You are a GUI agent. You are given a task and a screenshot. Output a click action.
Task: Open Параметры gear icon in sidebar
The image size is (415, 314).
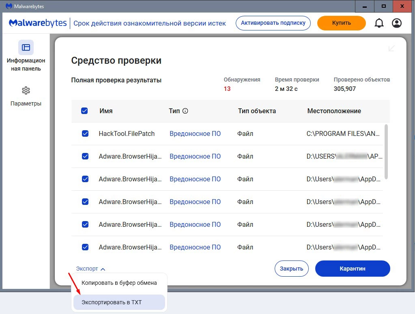point(26,90)
